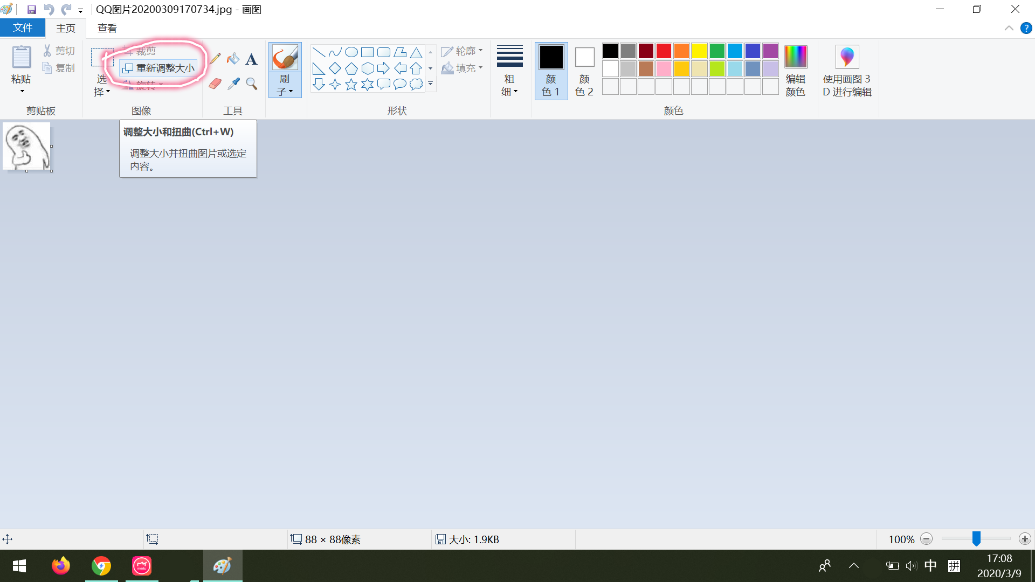Open 使用画图 3D 进行编辑
1035x582 pixels.
click(847, 71)
